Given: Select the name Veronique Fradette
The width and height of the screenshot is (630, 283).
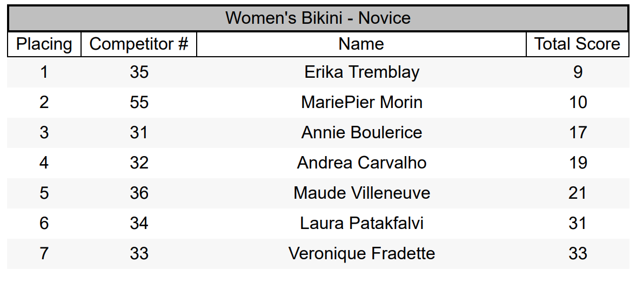Looking at the screenshot, I should (x=361, y=253).
